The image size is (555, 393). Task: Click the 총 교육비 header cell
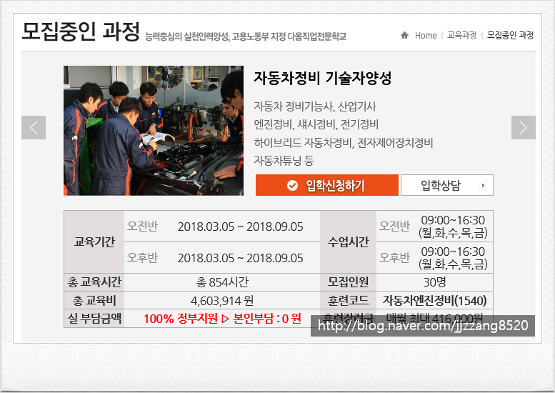pyautogui.click(x=94, y=301)
